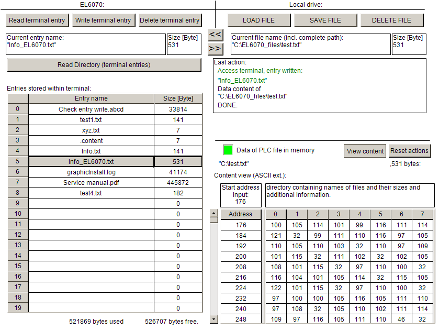
Task: Click Size [Byte] column header in entries table
Action: pyautogui.click(x=178, y=98)
